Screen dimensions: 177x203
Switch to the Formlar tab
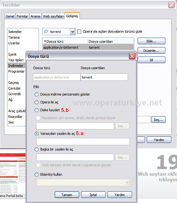22,16
